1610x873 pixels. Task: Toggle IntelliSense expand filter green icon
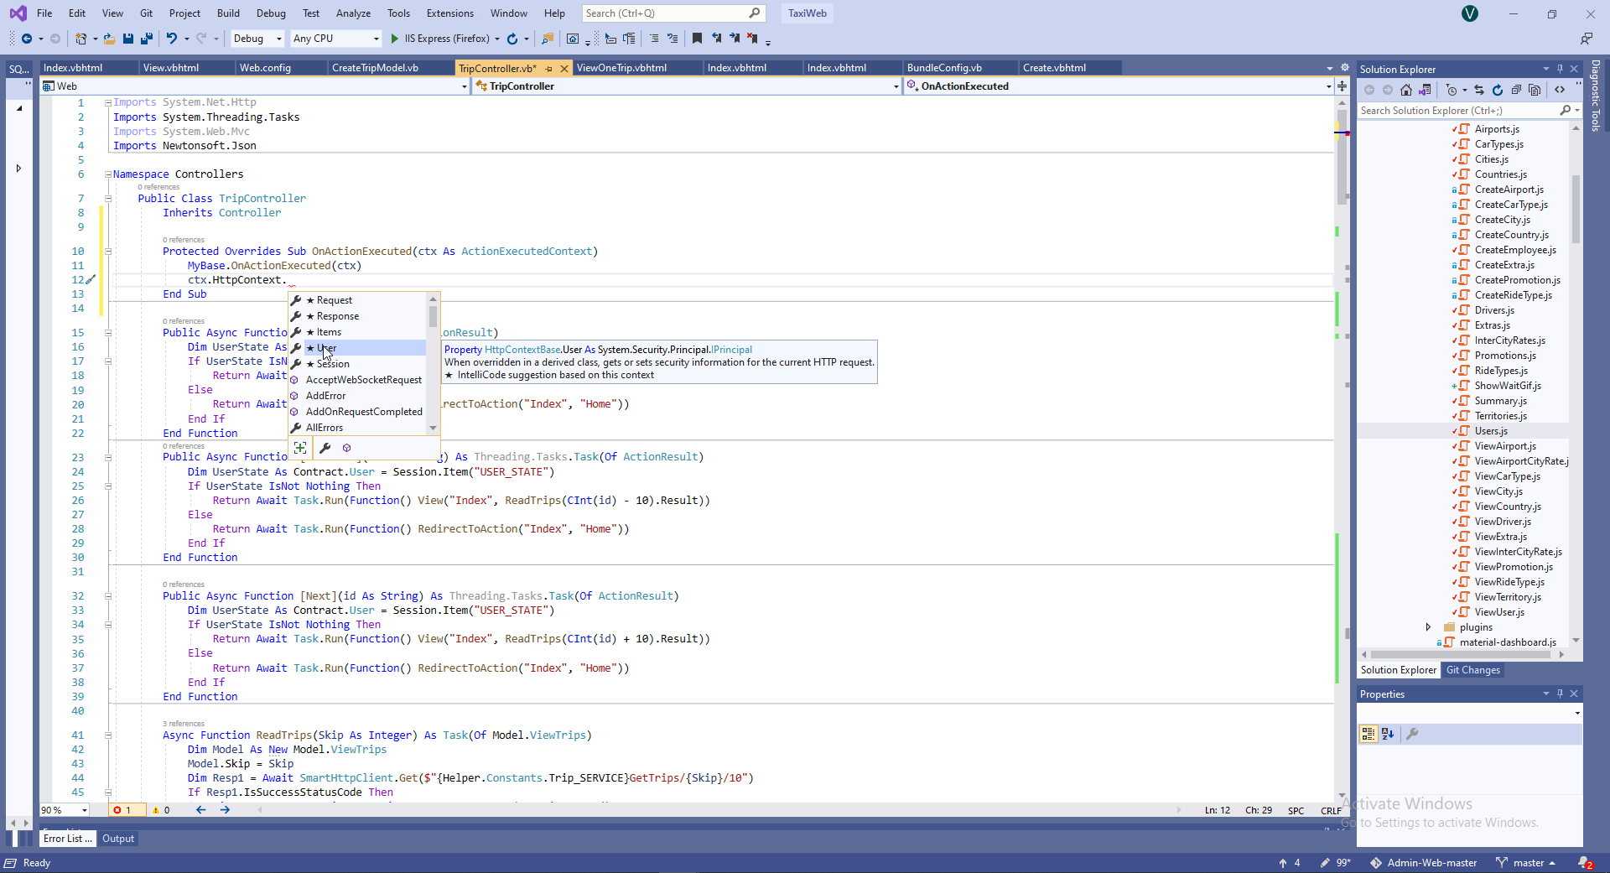click(x=300, y=448)
